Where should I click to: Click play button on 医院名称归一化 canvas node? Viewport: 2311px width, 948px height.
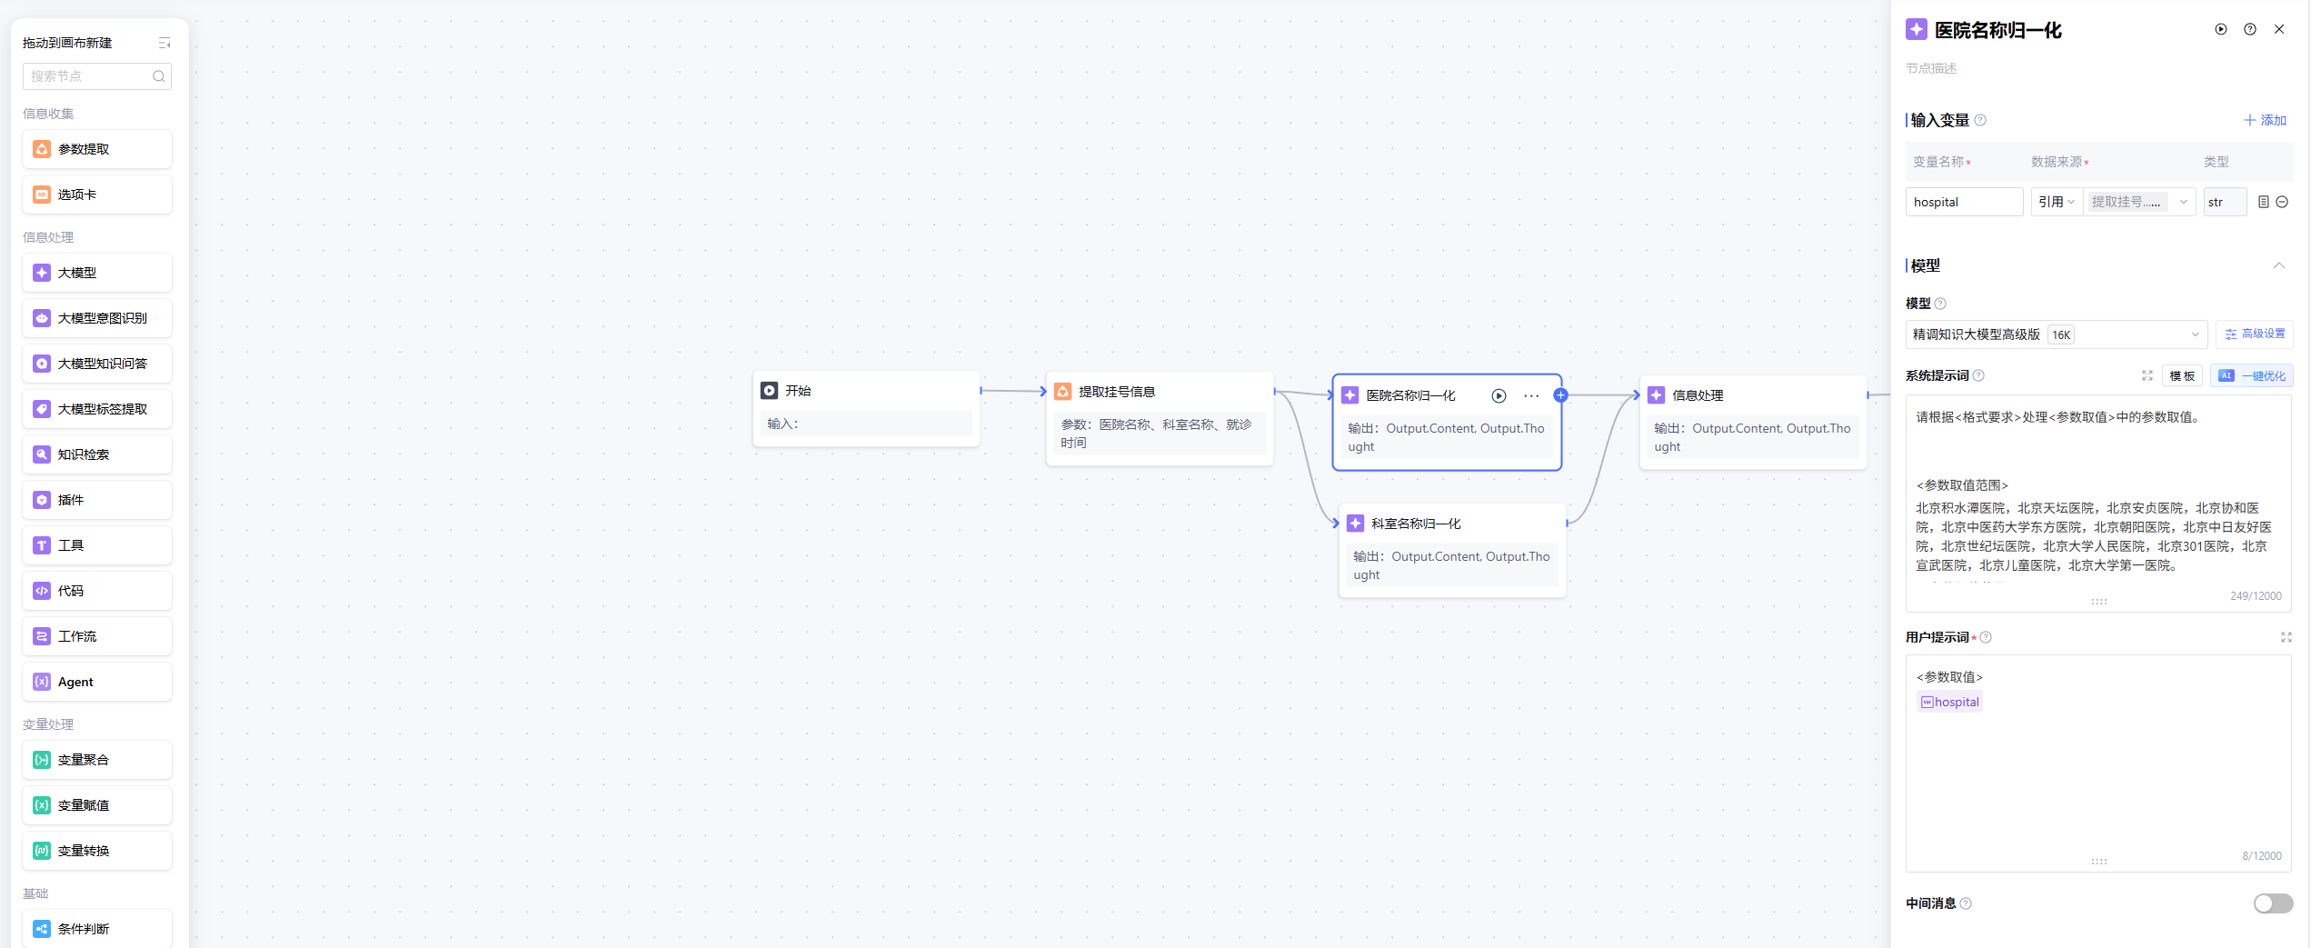pos(1499,395)
